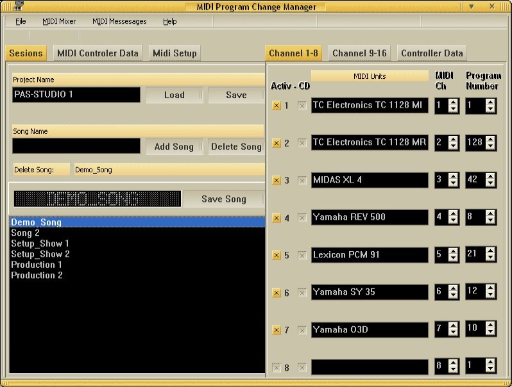This screenshot has width=512, height=387.
Task: Decrease Program Number 8 for Yamaha REV 500
Action: point(490,221)
